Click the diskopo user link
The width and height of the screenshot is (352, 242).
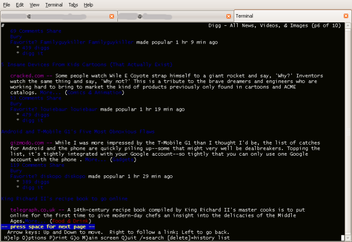[51, 176]
